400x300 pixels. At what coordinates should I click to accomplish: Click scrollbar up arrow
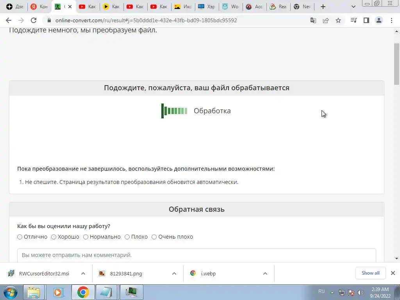396,31
